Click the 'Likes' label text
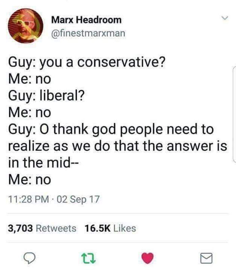236x270 pixels. (125, 228)
